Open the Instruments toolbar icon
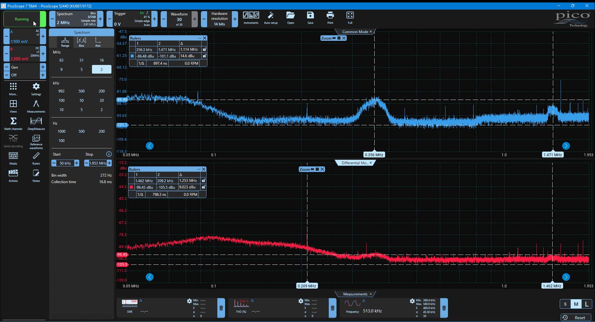Screen dimensions: 595x322 point(251,18)
